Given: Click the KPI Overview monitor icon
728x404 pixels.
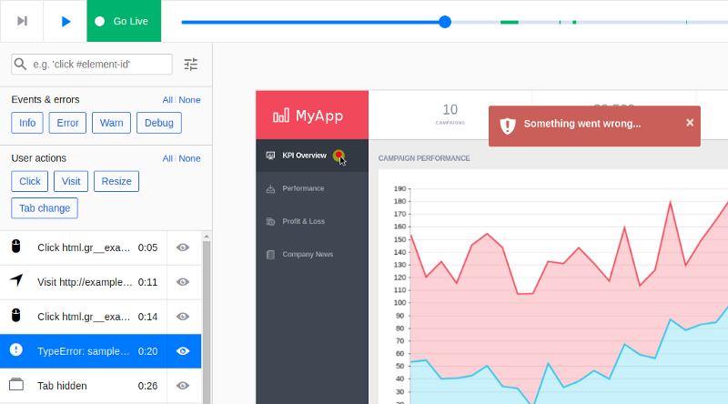Looking at the screenshot, I should pos(270,156).
